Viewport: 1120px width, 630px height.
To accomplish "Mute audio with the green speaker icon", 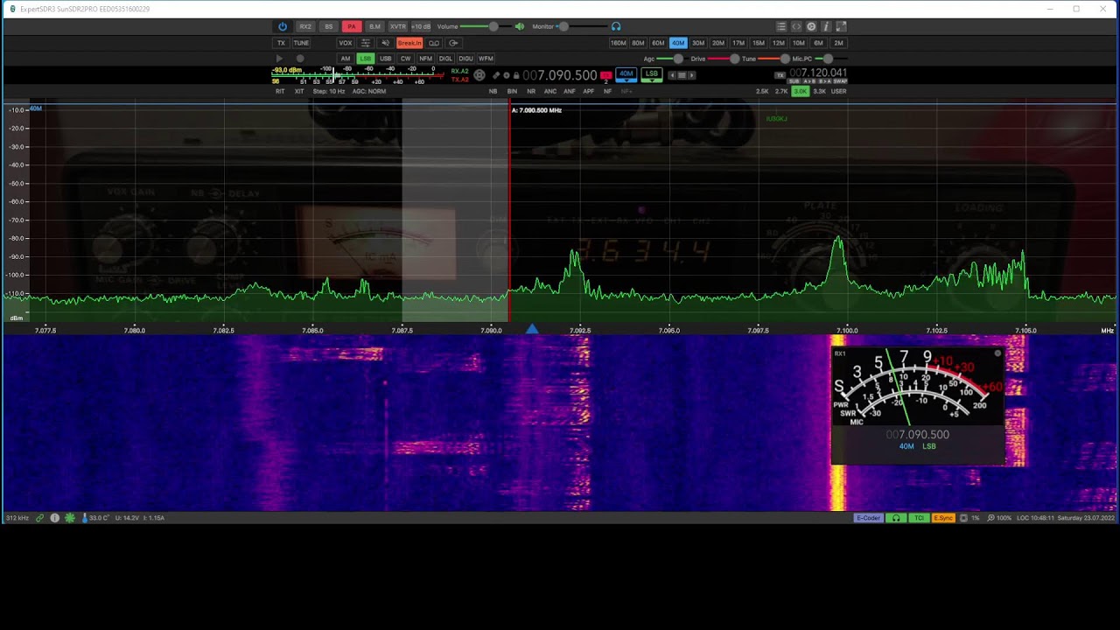I will point(520,26).
